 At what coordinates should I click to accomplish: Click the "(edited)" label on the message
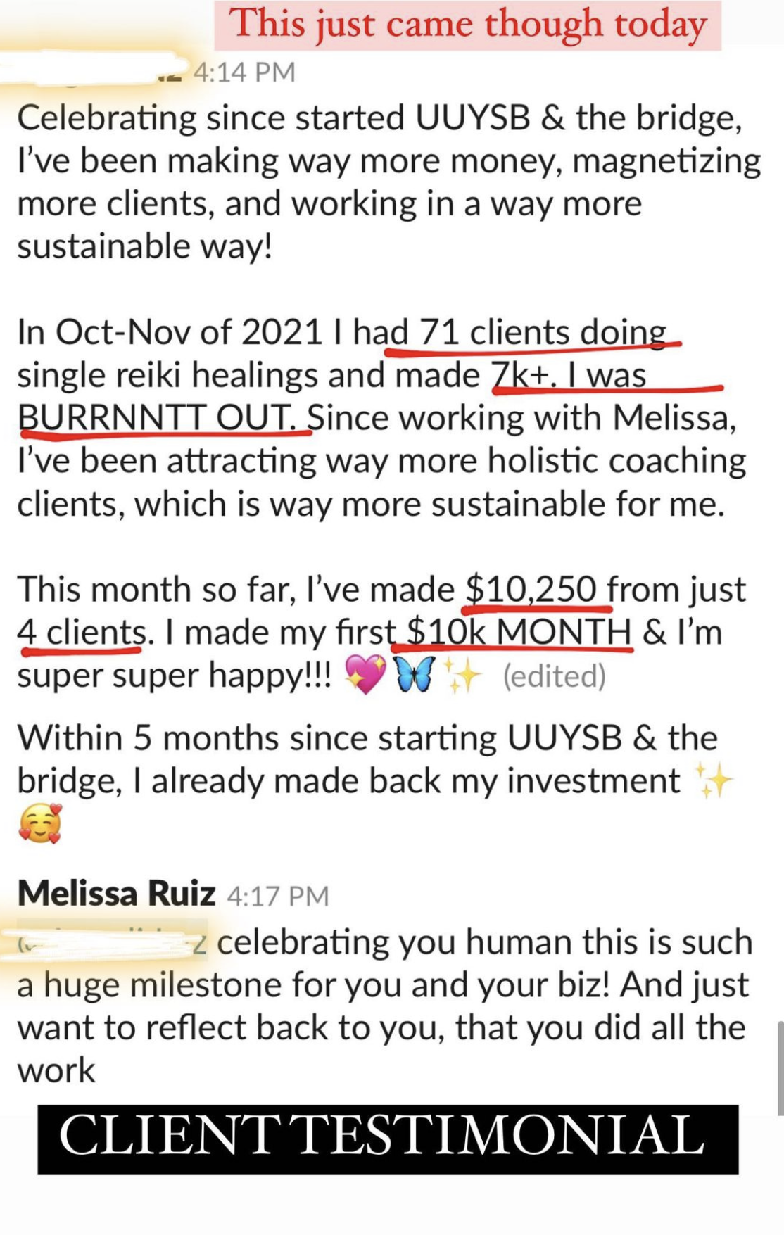point(554,676)
